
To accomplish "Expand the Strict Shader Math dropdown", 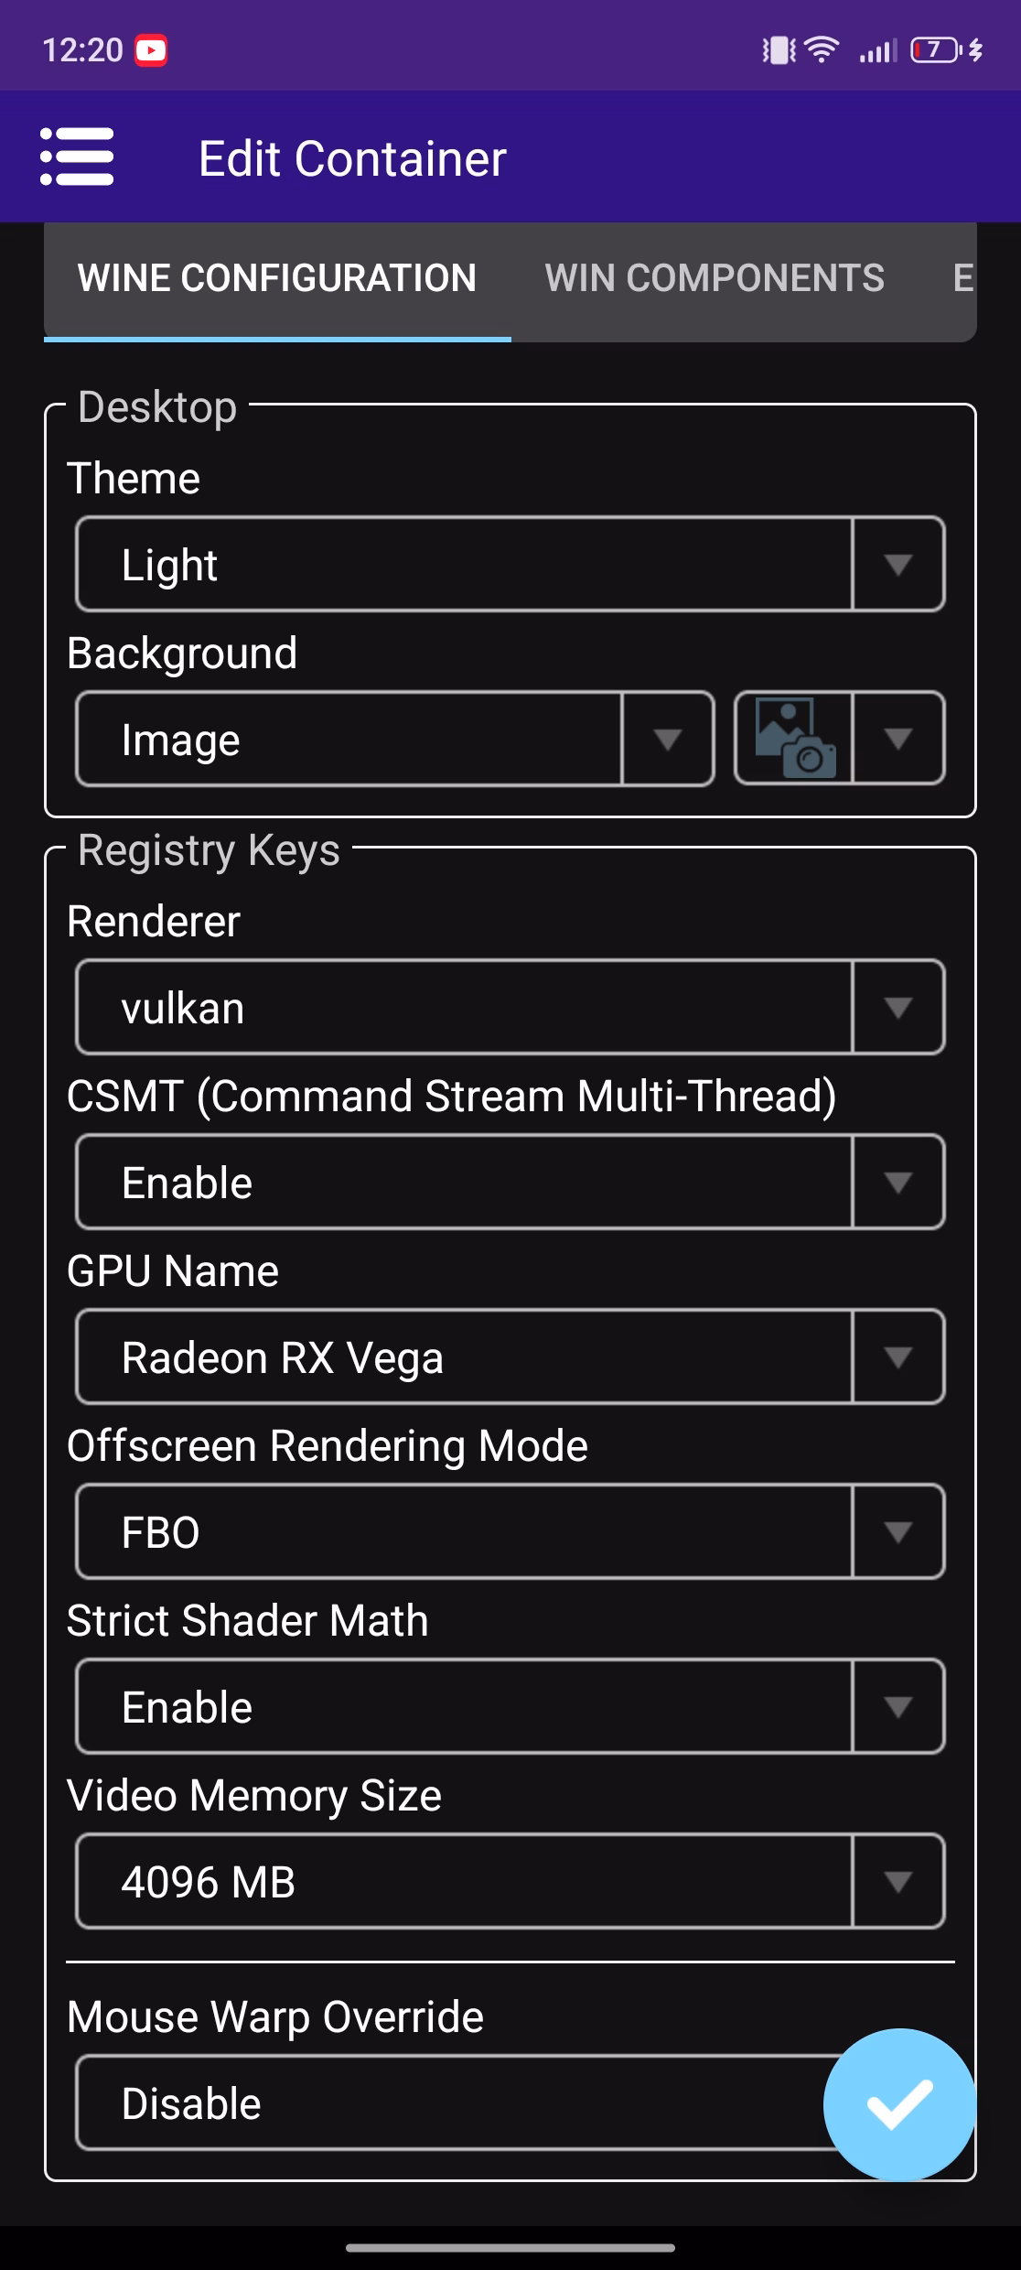I will 510,1706.
